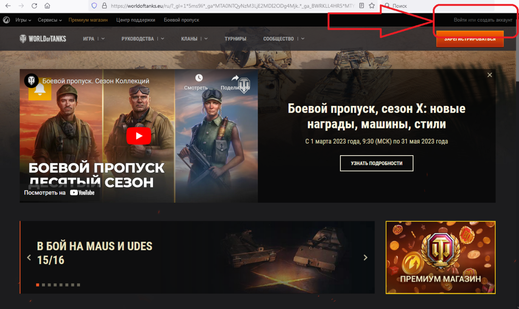The image size is (519, 309).
Task: Click the Share arrow on the video
Action: click(x=235, y=78)
